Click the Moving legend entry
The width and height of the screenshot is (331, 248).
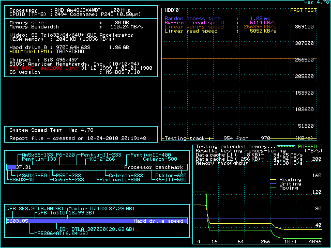288,188
